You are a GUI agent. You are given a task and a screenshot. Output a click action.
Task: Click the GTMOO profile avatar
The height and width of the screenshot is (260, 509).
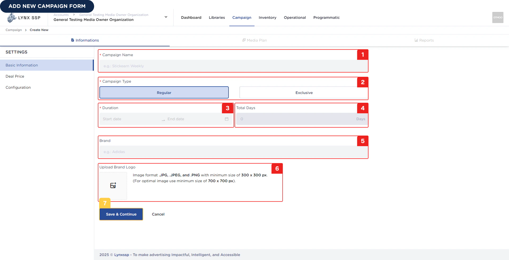(x=498, y=17)
